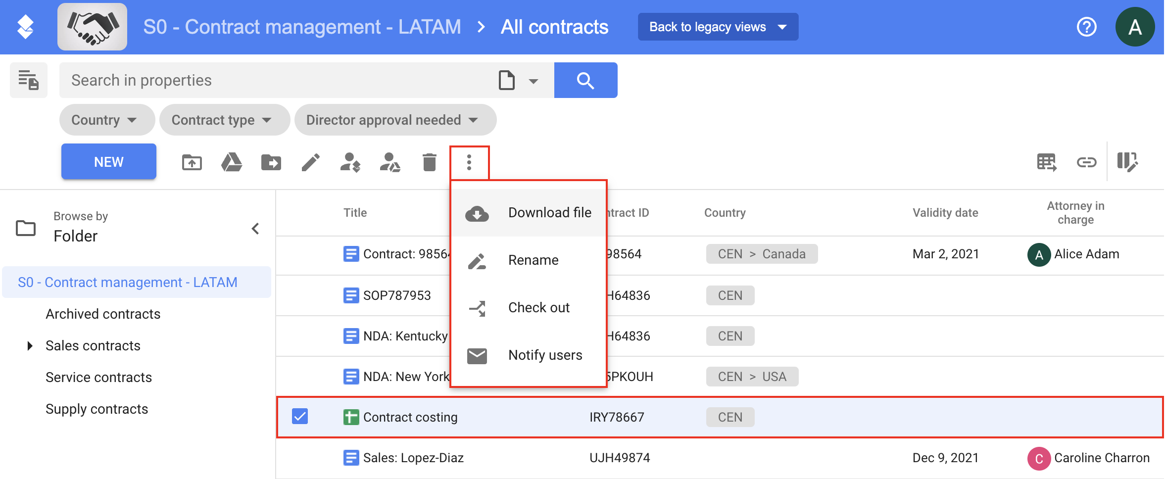This screenshot has width=1165, height=479.
Task: Click the Google Docs icon for SOP787953
Action: (x=351, y=295)
